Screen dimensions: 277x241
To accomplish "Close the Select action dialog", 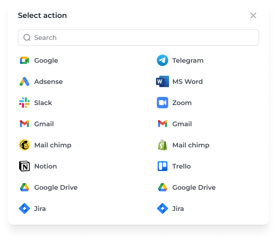I will 253,15.
